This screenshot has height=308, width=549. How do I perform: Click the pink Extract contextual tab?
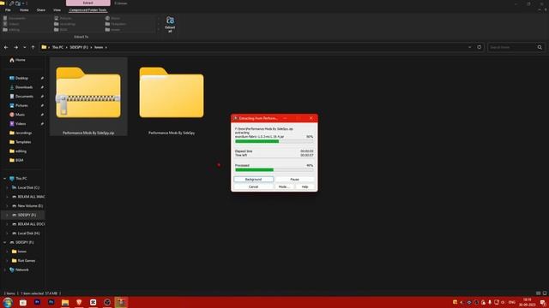click(87, 3)
